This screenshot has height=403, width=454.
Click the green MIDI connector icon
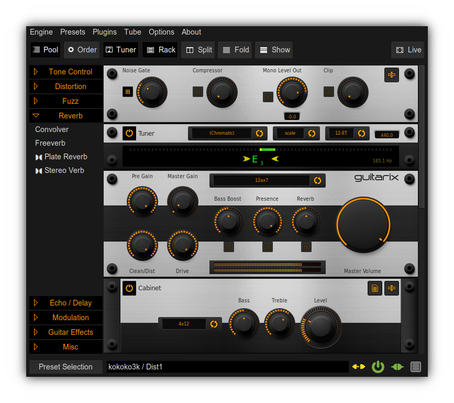pos(397,367)
